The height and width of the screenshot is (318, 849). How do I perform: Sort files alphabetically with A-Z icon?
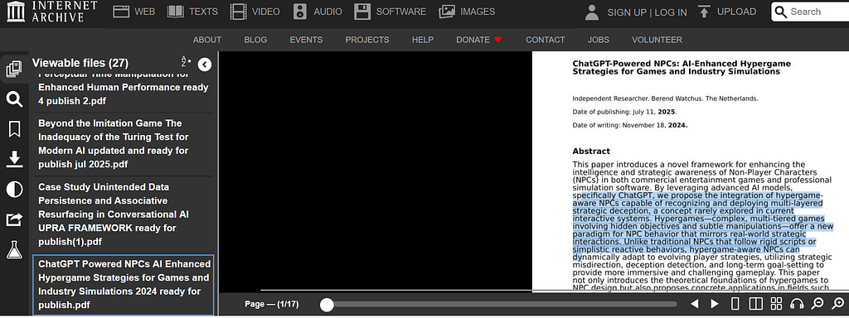click(x=186, y=61)
